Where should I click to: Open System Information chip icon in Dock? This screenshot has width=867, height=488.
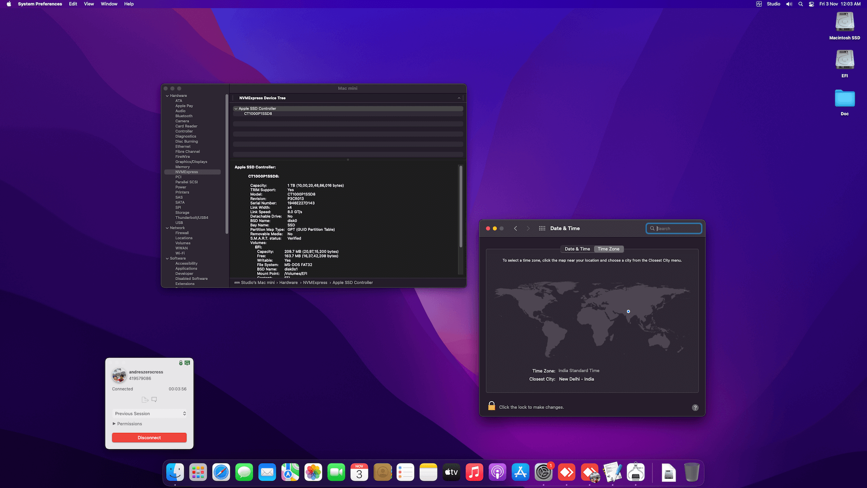(636, 473)
